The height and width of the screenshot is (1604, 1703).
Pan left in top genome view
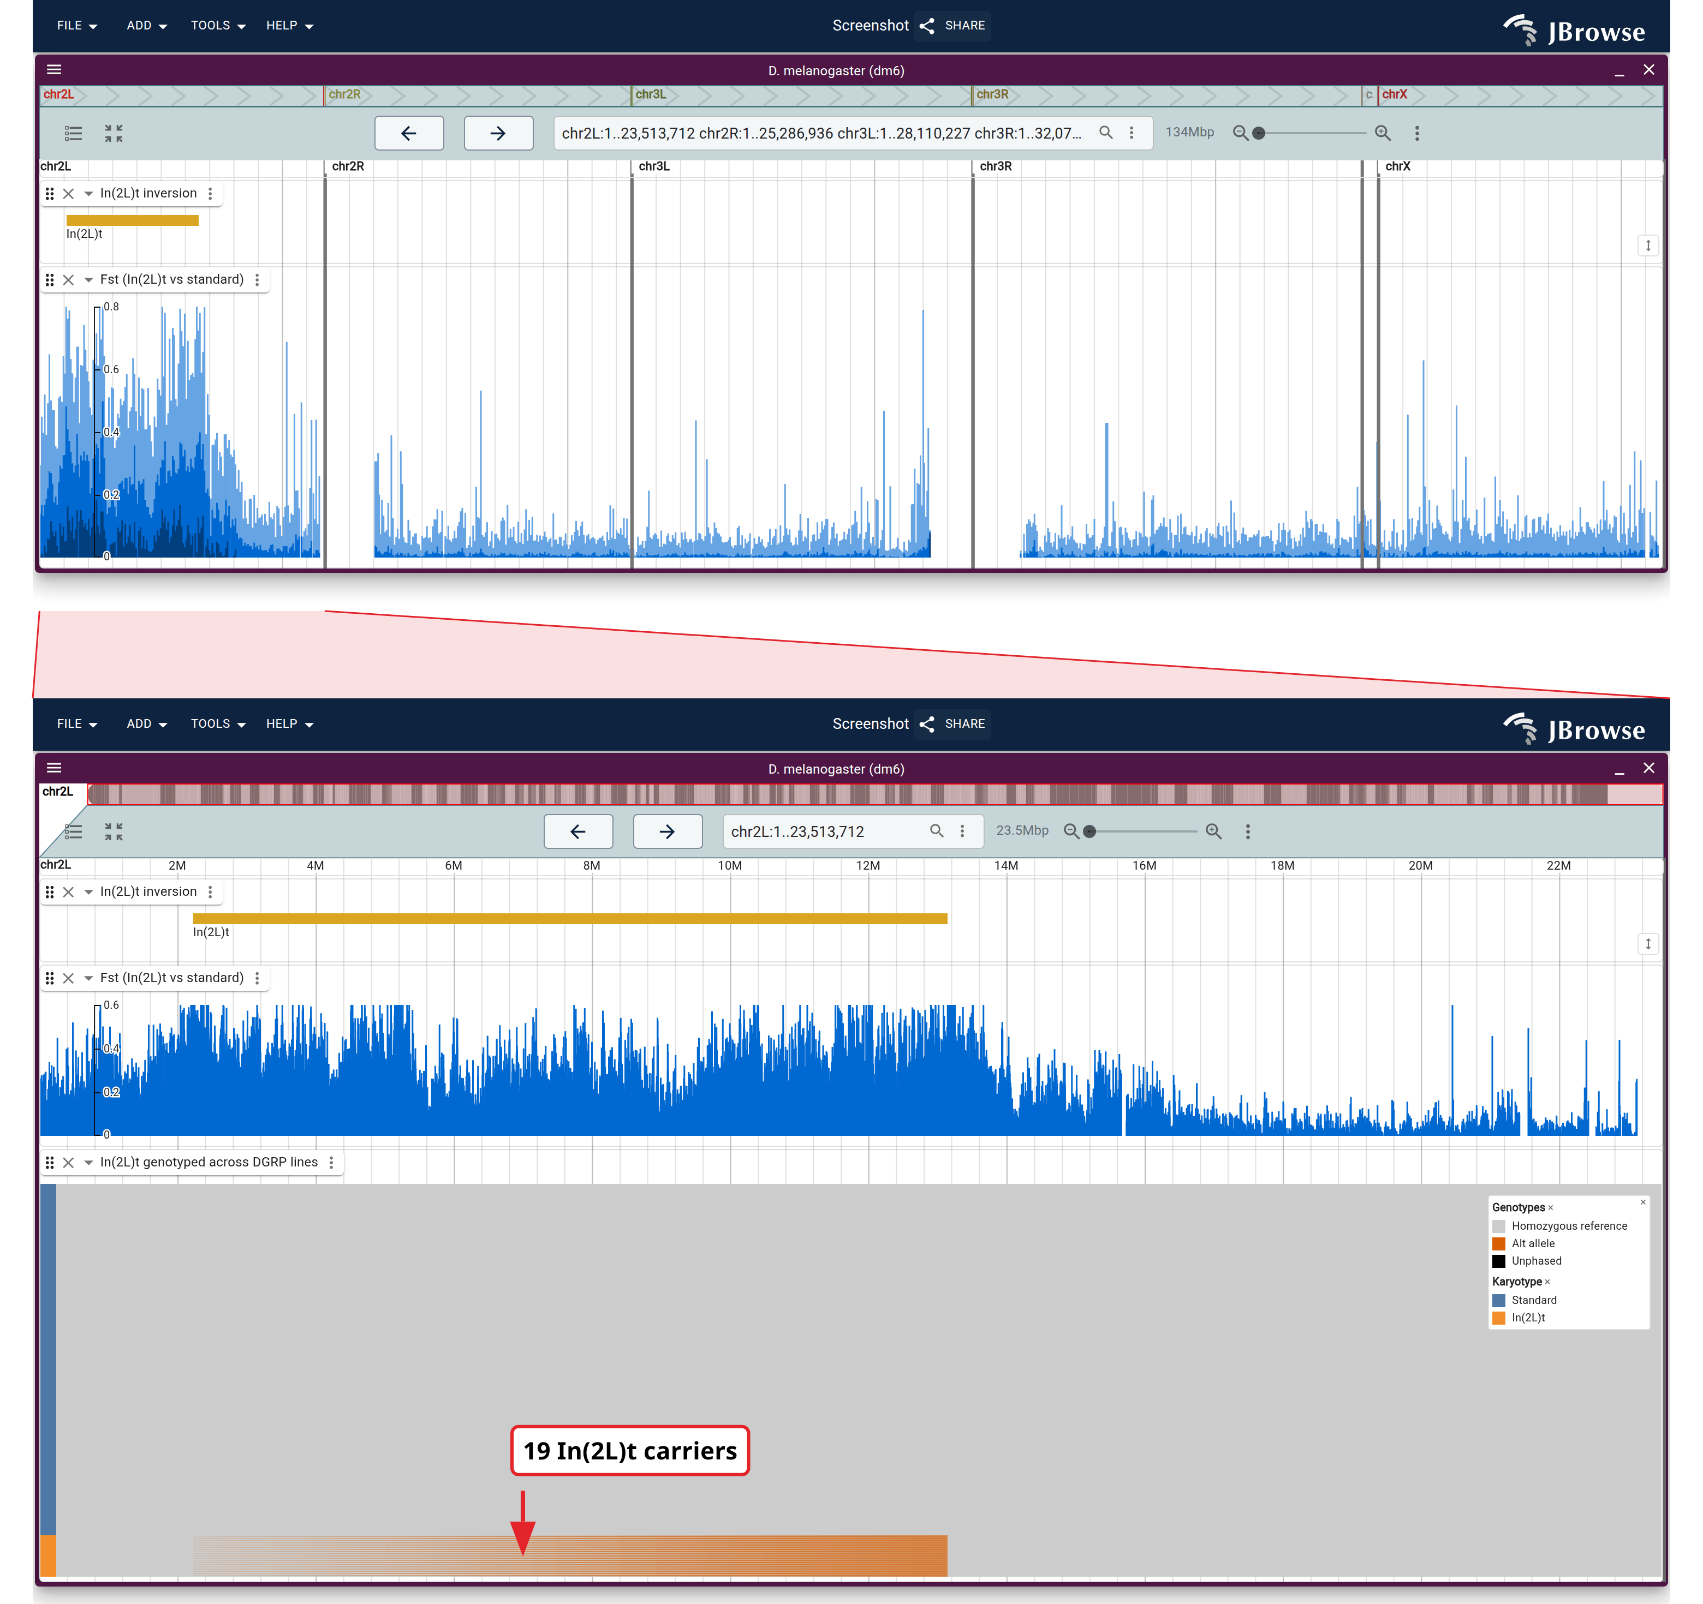coord(409,133)
